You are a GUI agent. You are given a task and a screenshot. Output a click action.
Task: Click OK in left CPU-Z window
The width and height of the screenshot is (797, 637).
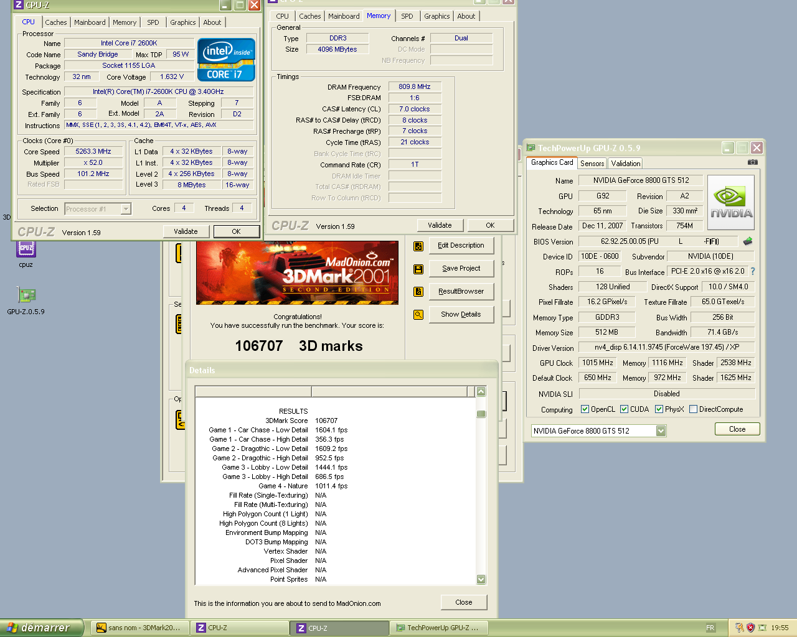[x=236, y=231]
